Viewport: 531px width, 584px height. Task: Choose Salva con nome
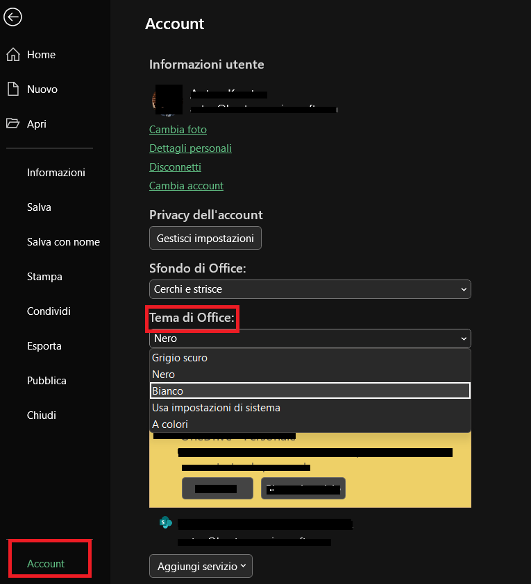(x=63, y=242)
